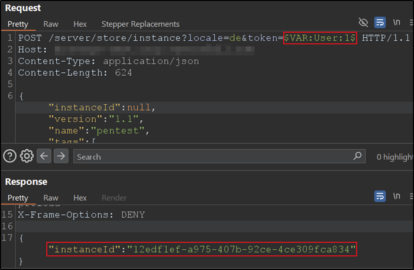The width and height of the screenshot is (414, 270).
Task: Click the $VAR:User:1$ token in request line
Action: pyautogui.click(x=320, y=37)
